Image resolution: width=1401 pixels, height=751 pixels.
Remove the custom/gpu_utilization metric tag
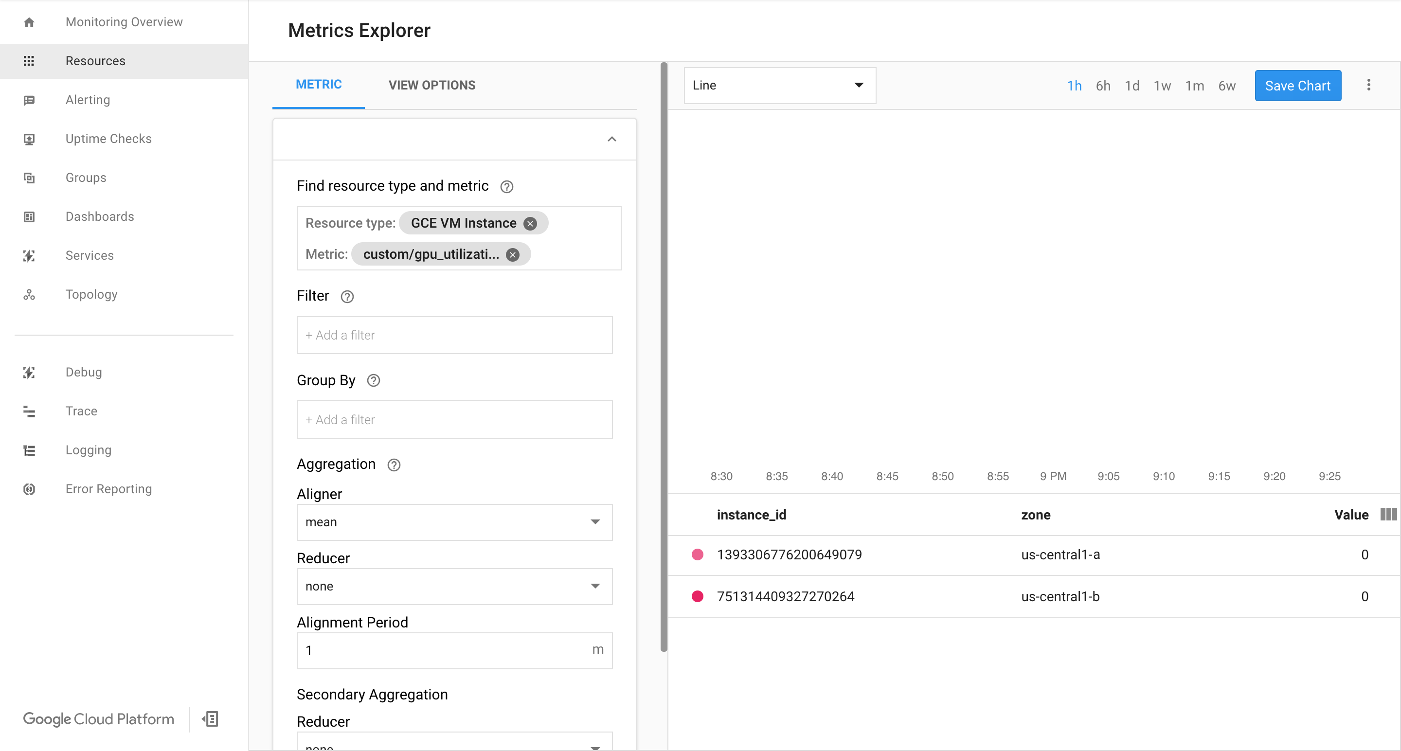pos(514,254)
